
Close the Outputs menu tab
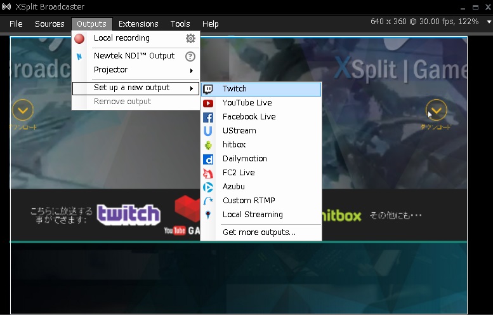(91, 24)
